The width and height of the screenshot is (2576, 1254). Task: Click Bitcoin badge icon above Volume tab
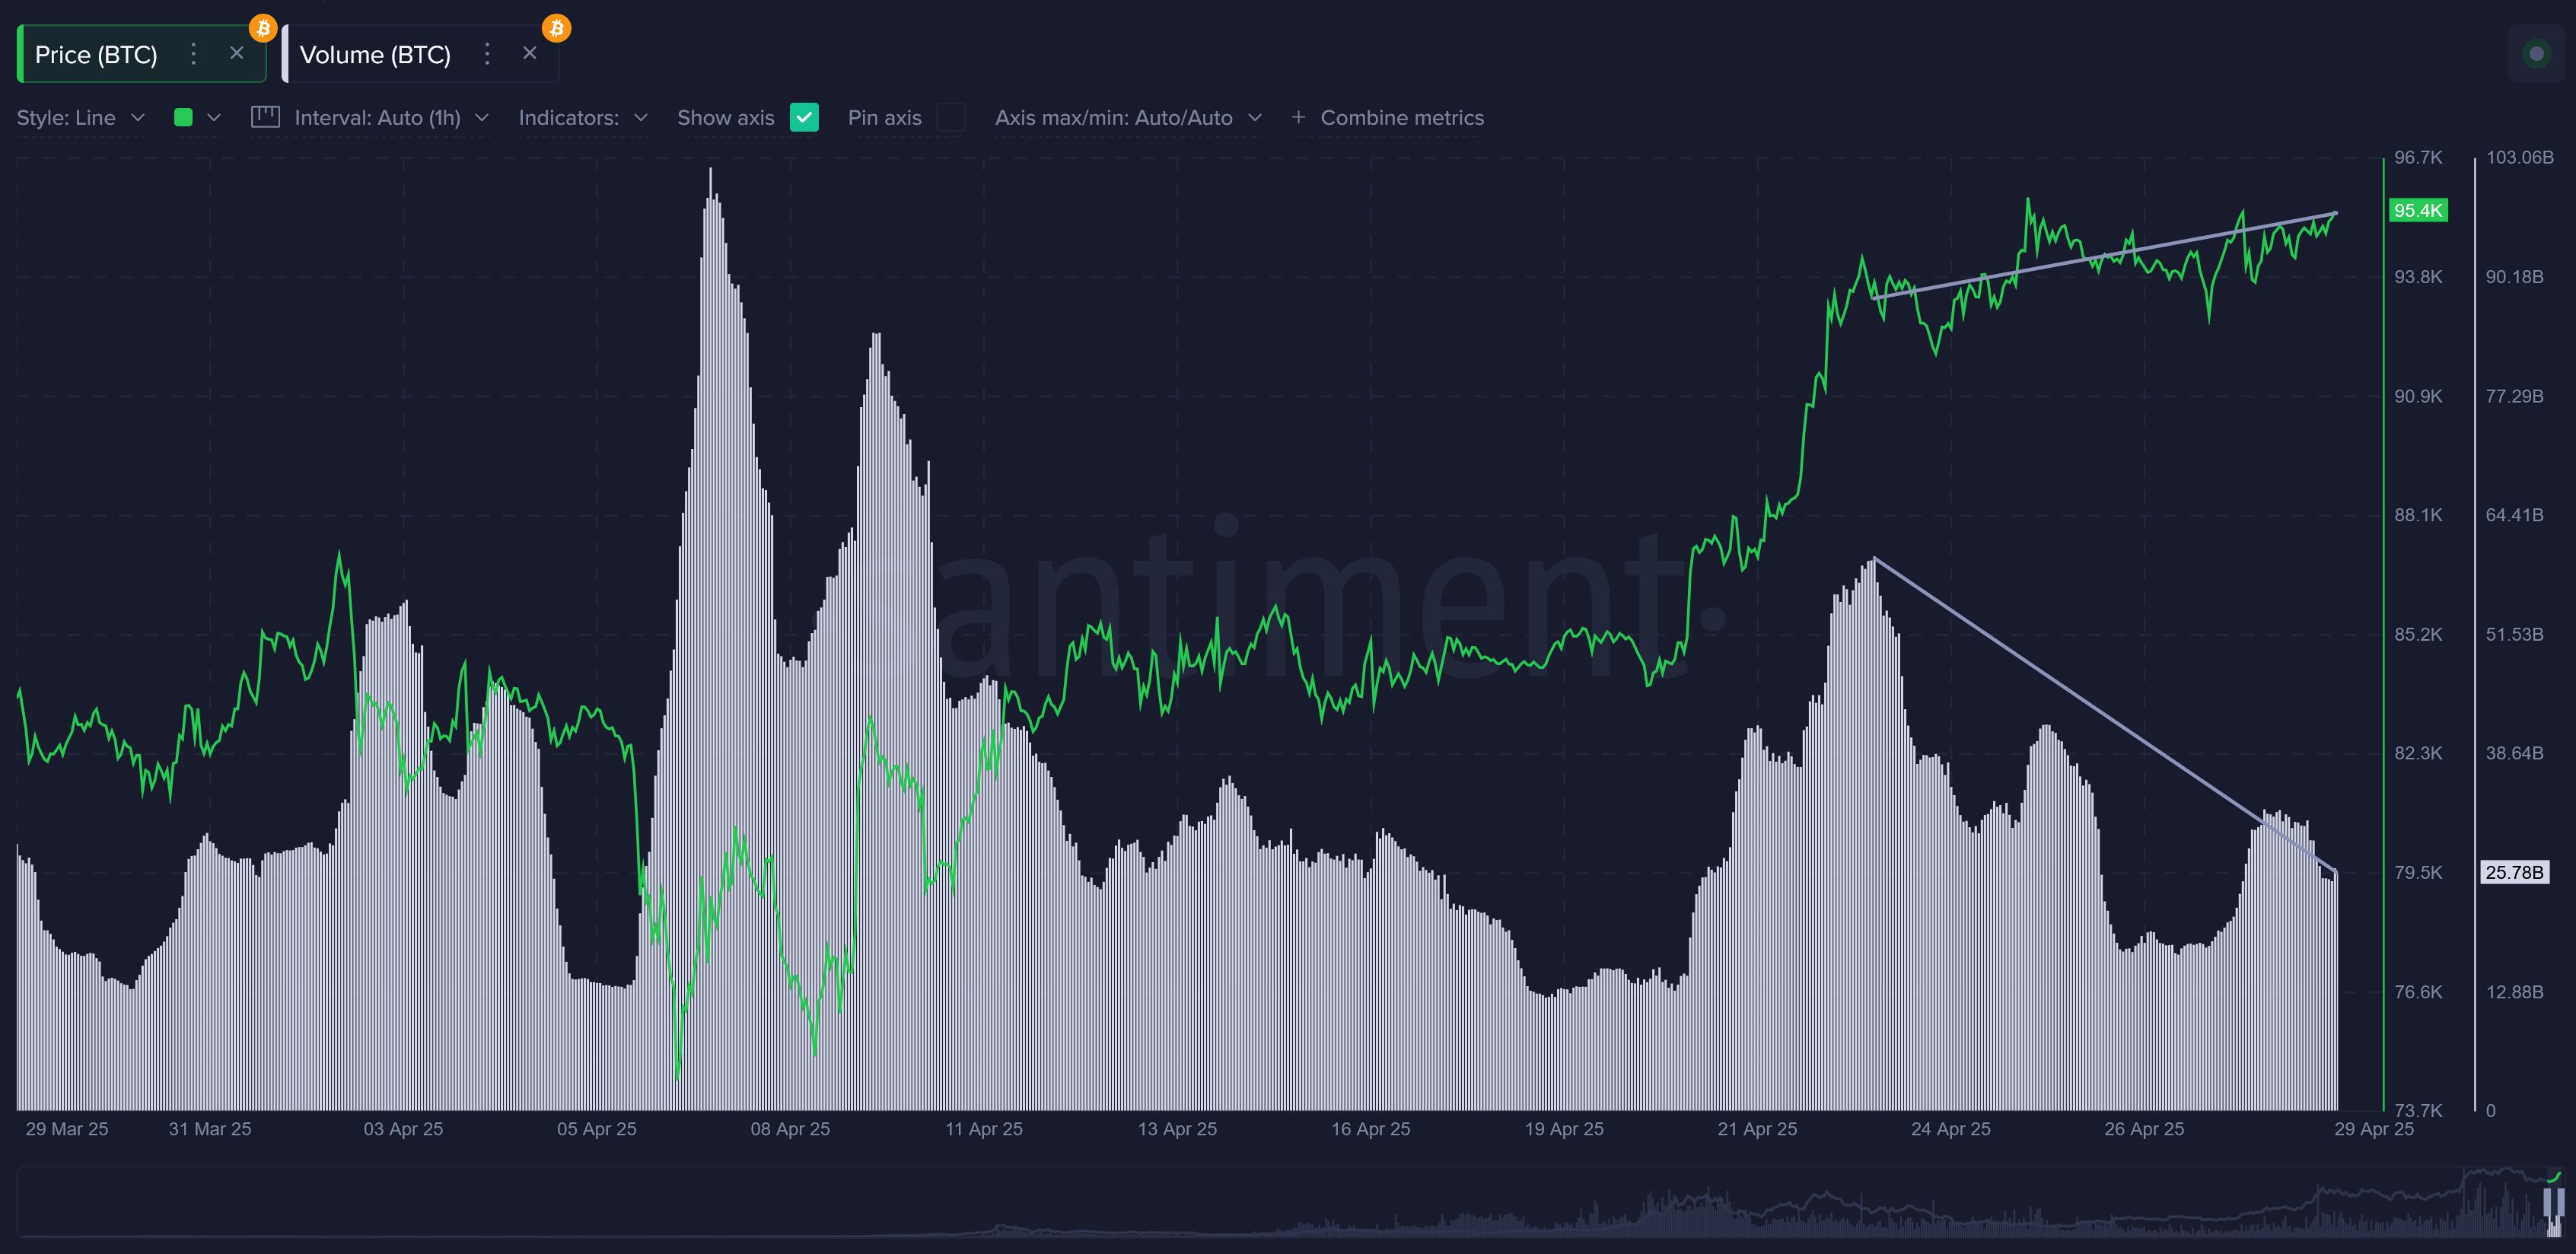click(556, 27)
